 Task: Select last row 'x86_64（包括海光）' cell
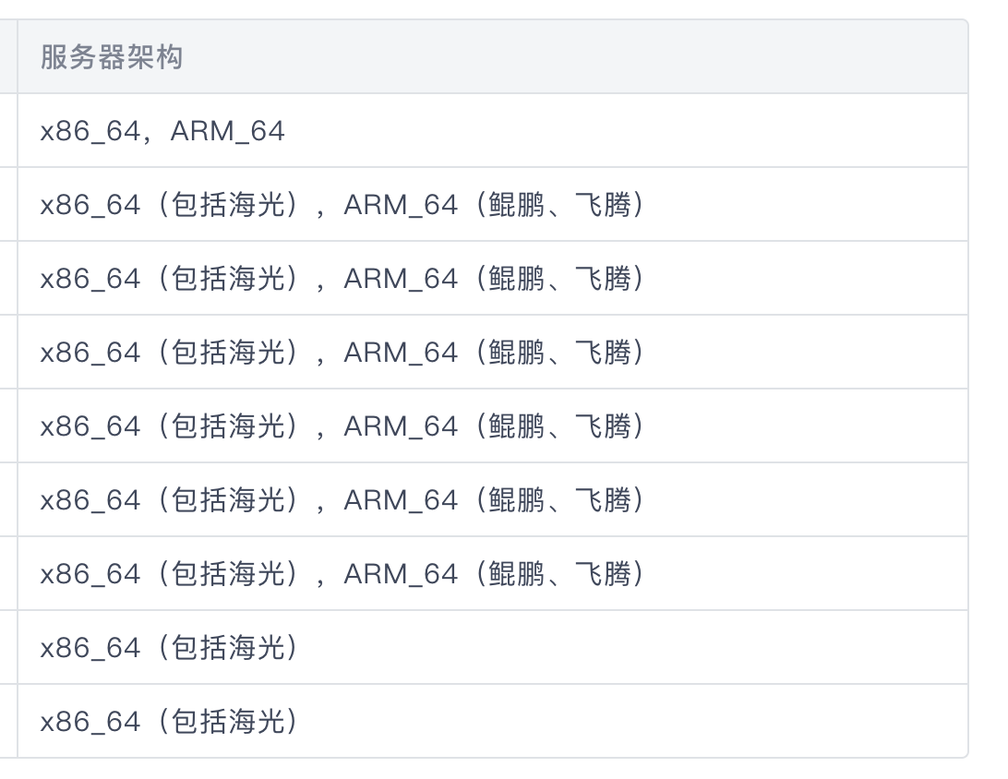point(492,721)
